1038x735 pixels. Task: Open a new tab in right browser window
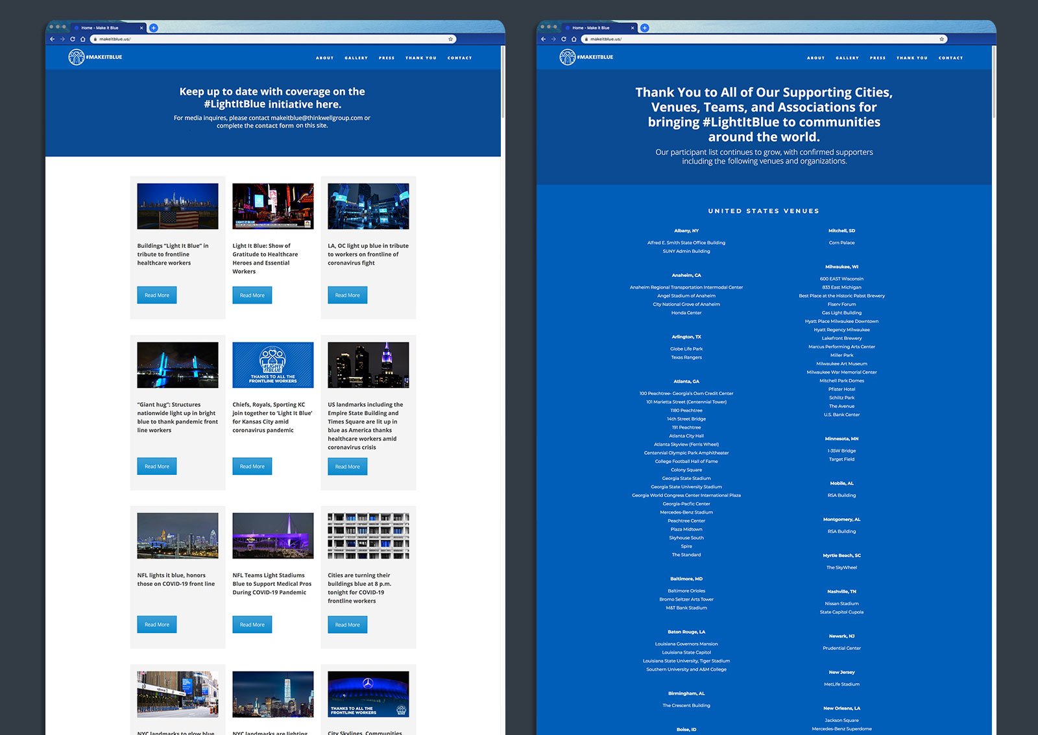tap(644, 28)
